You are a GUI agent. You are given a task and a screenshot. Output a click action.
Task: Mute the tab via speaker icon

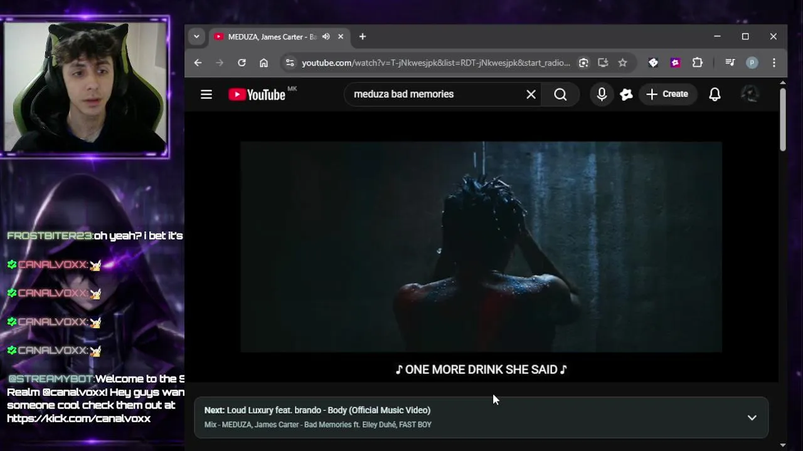326,37
